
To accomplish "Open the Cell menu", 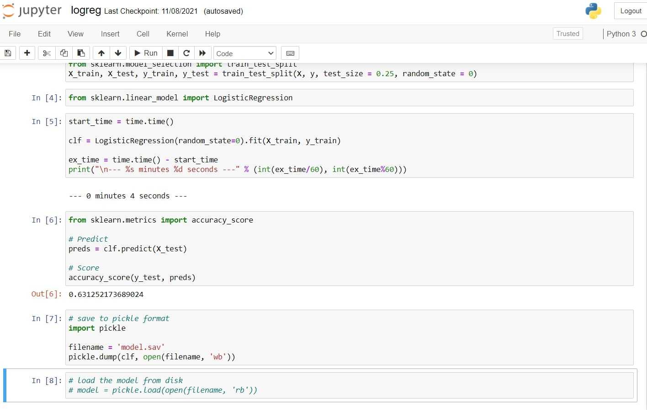I will click(x=143, y=34).
